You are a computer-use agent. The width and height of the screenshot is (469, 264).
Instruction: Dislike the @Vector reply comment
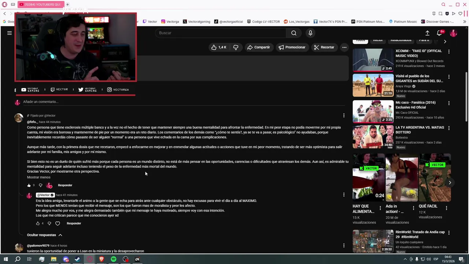(49, 224)
